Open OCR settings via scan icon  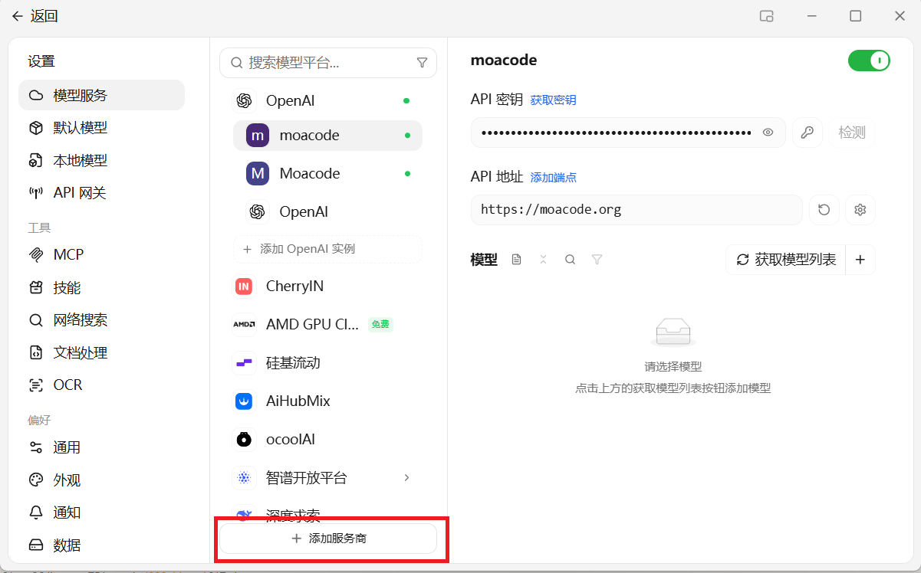[35, 385]
